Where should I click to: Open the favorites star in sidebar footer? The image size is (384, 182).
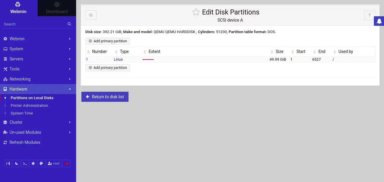pos(33,163)
